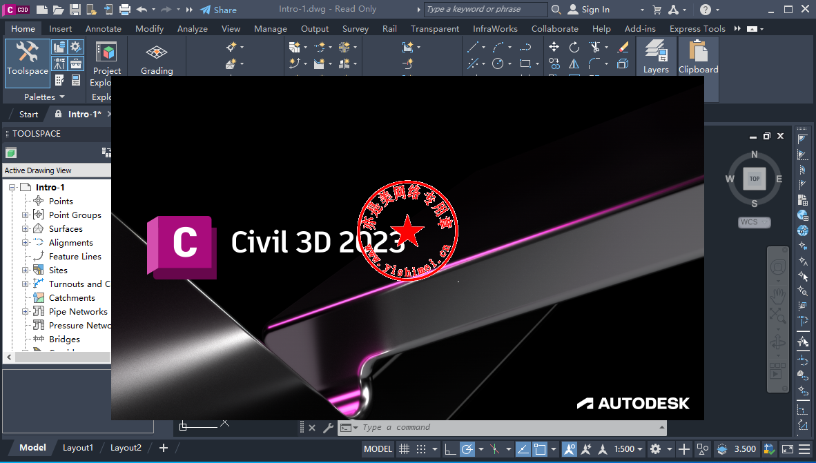Switch to the Layout1 tab

[x=77, y=448]
